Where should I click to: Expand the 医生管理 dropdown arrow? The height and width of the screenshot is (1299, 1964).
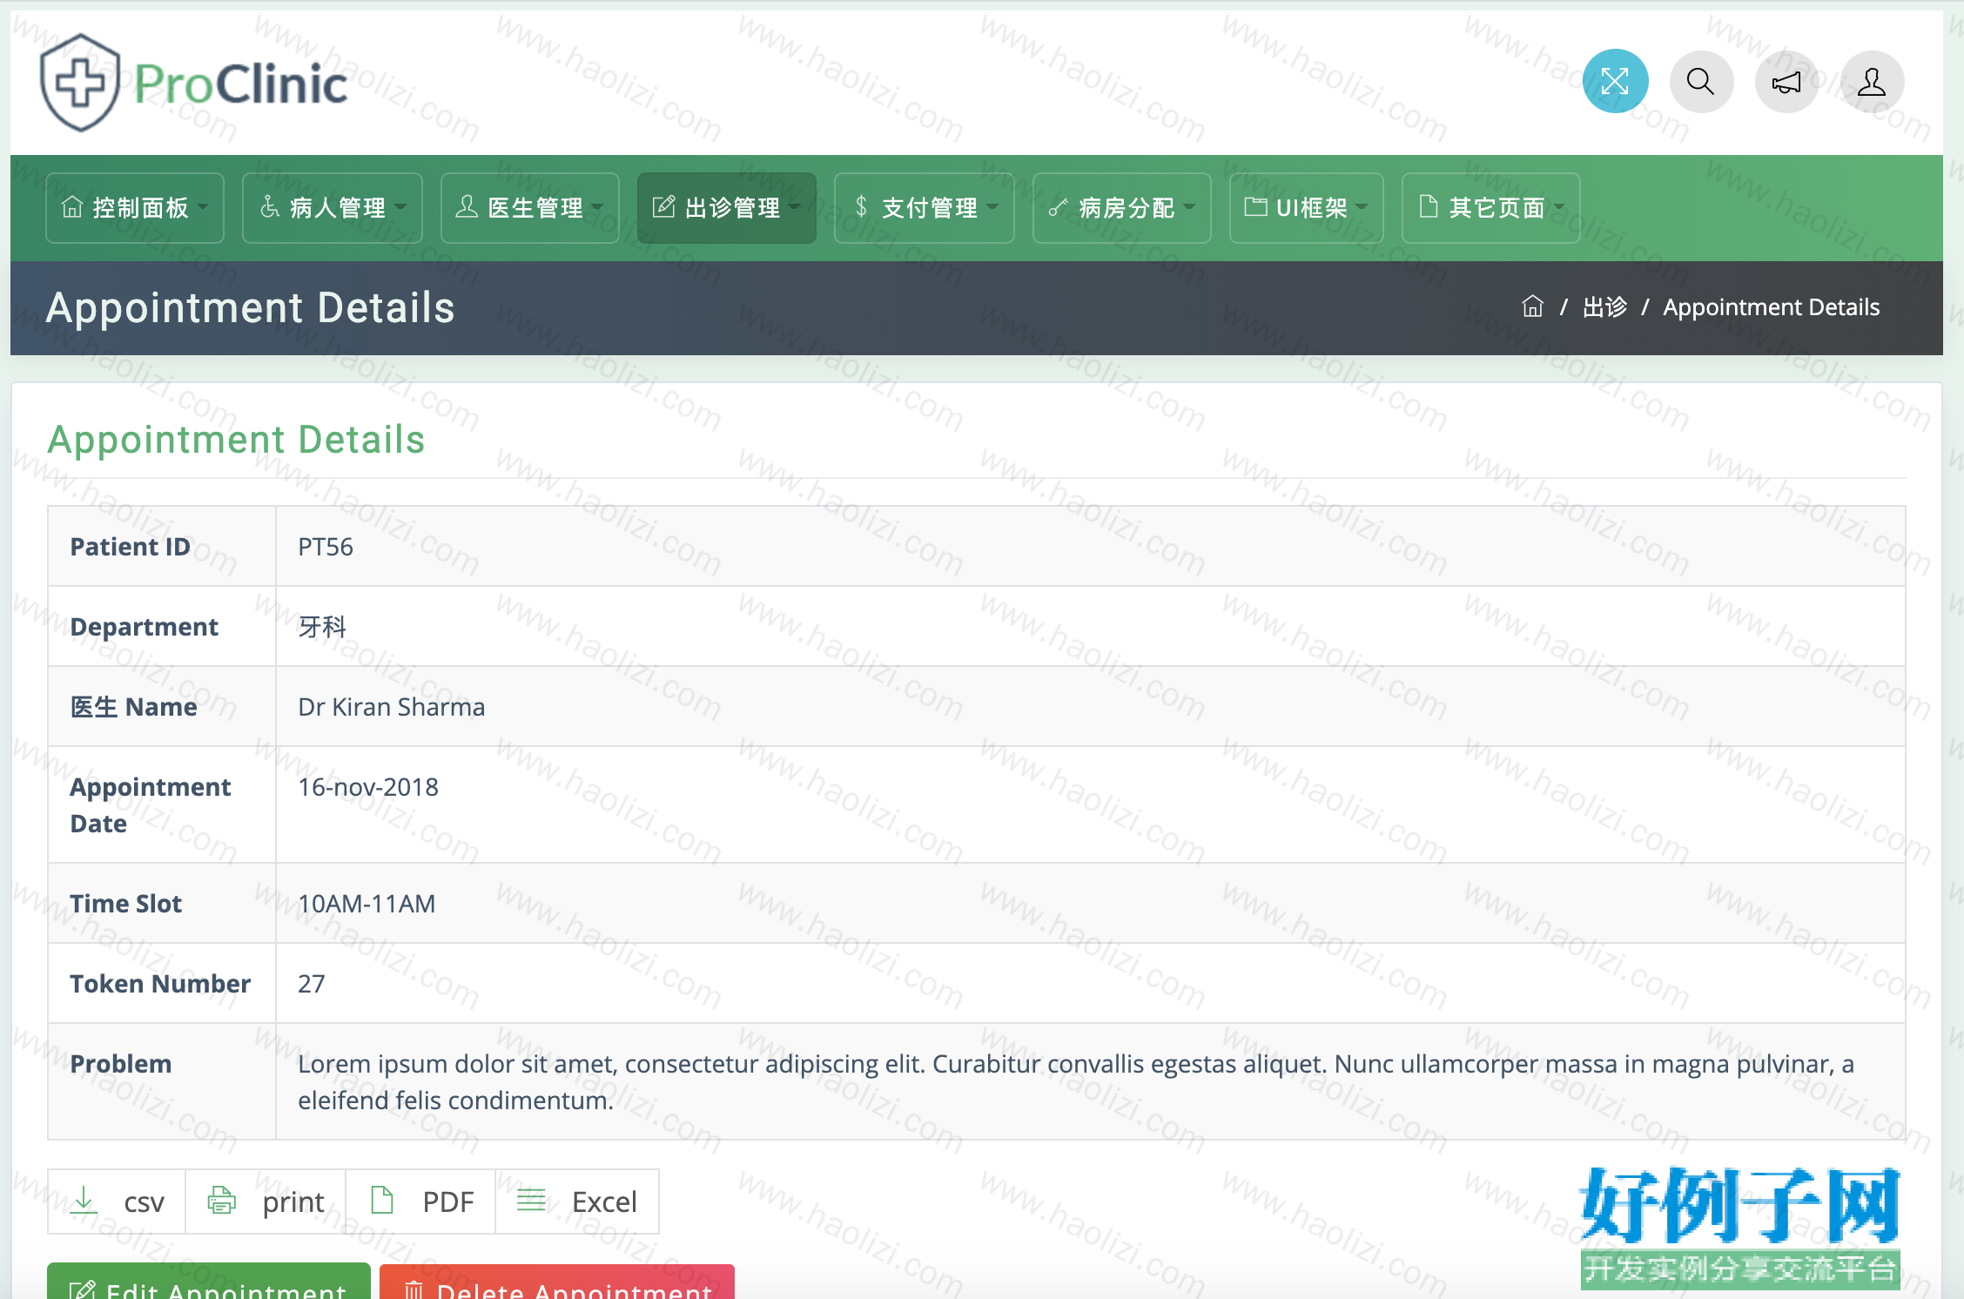pos(597,207)
